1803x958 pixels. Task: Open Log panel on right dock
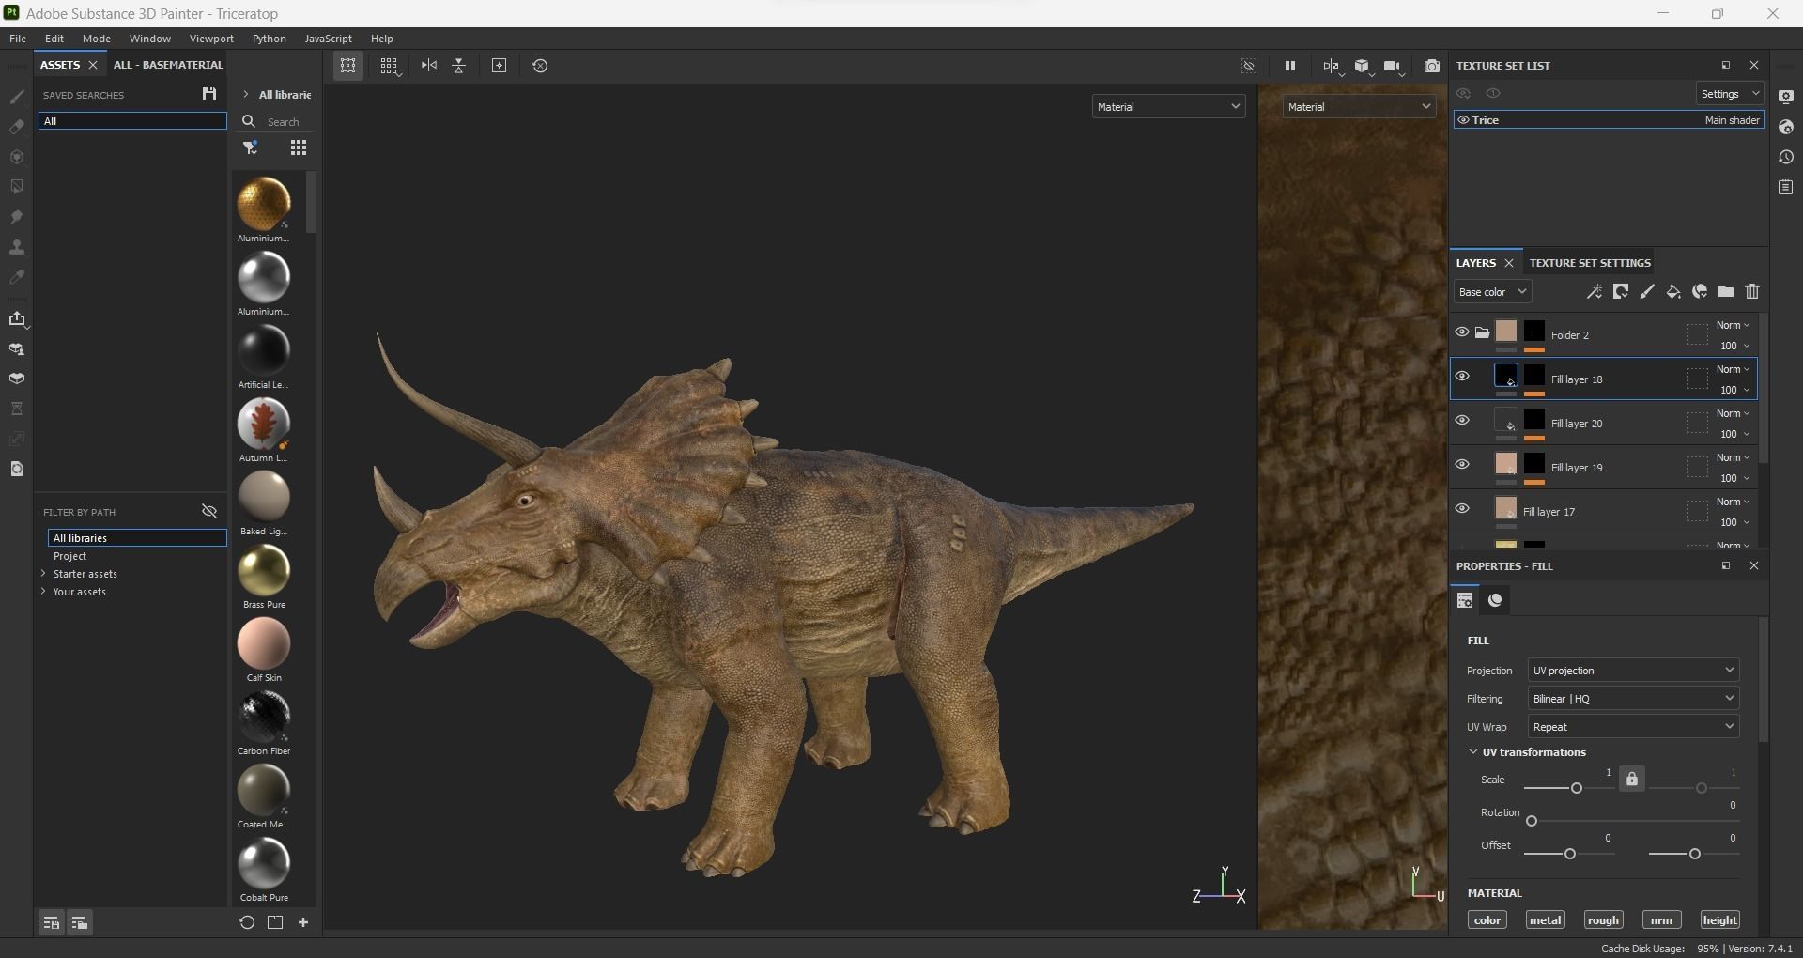(x=1786, y=187)
